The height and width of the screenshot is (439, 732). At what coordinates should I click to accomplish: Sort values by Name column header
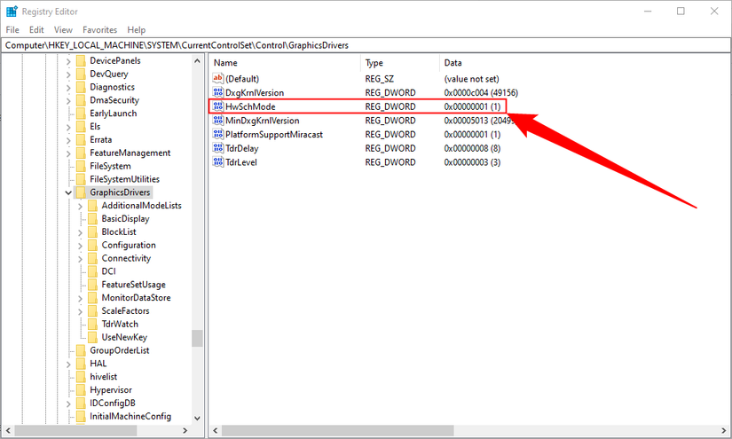pyautogui.click(x=285, y=62)
